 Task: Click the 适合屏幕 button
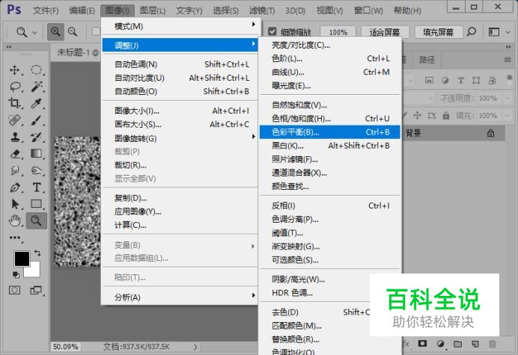point(385,32)
